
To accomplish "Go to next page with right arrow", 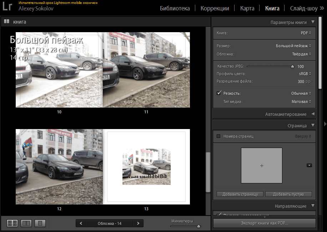I will click(x=138, y=223).
